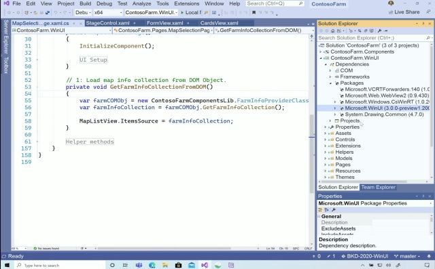
Task: Click the account avatar icon in title bar
Action: pos(391,3)
